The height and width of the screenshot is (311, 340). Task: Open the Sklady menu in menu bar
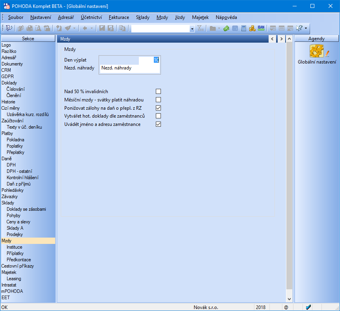pyautogui.click(x=143, y=17)
